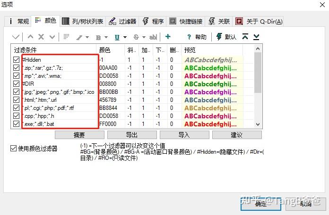Click the 过滤条件 column header
This screenshot has width=329, height=215.
pos(53,50)
